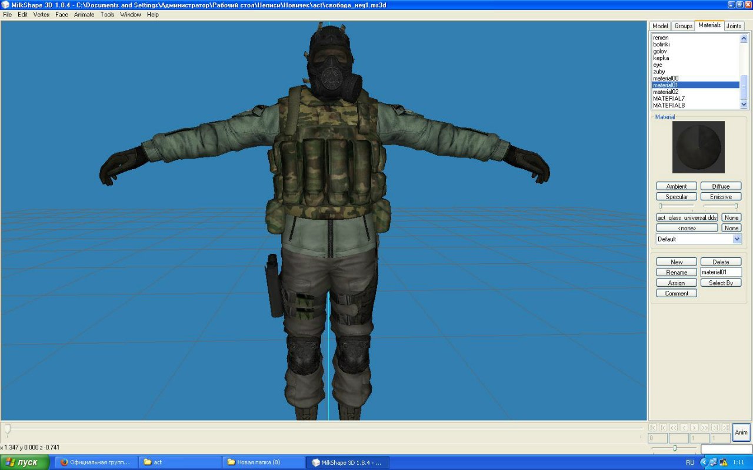
Task: Click the Specular color button
Action: (677, 197)
